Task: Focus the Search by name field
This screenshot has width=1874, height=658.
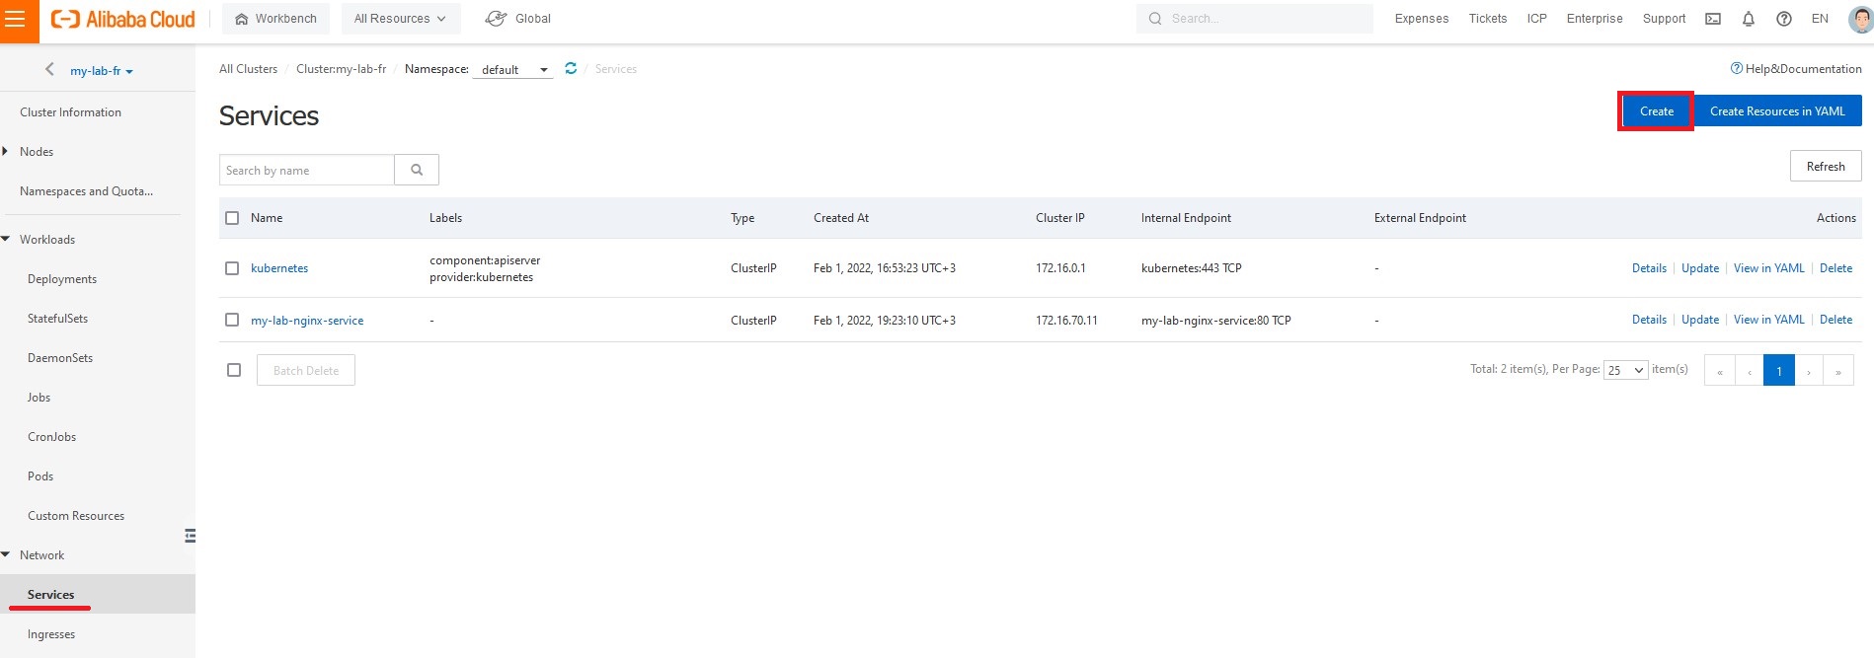Action: point(306,170)
